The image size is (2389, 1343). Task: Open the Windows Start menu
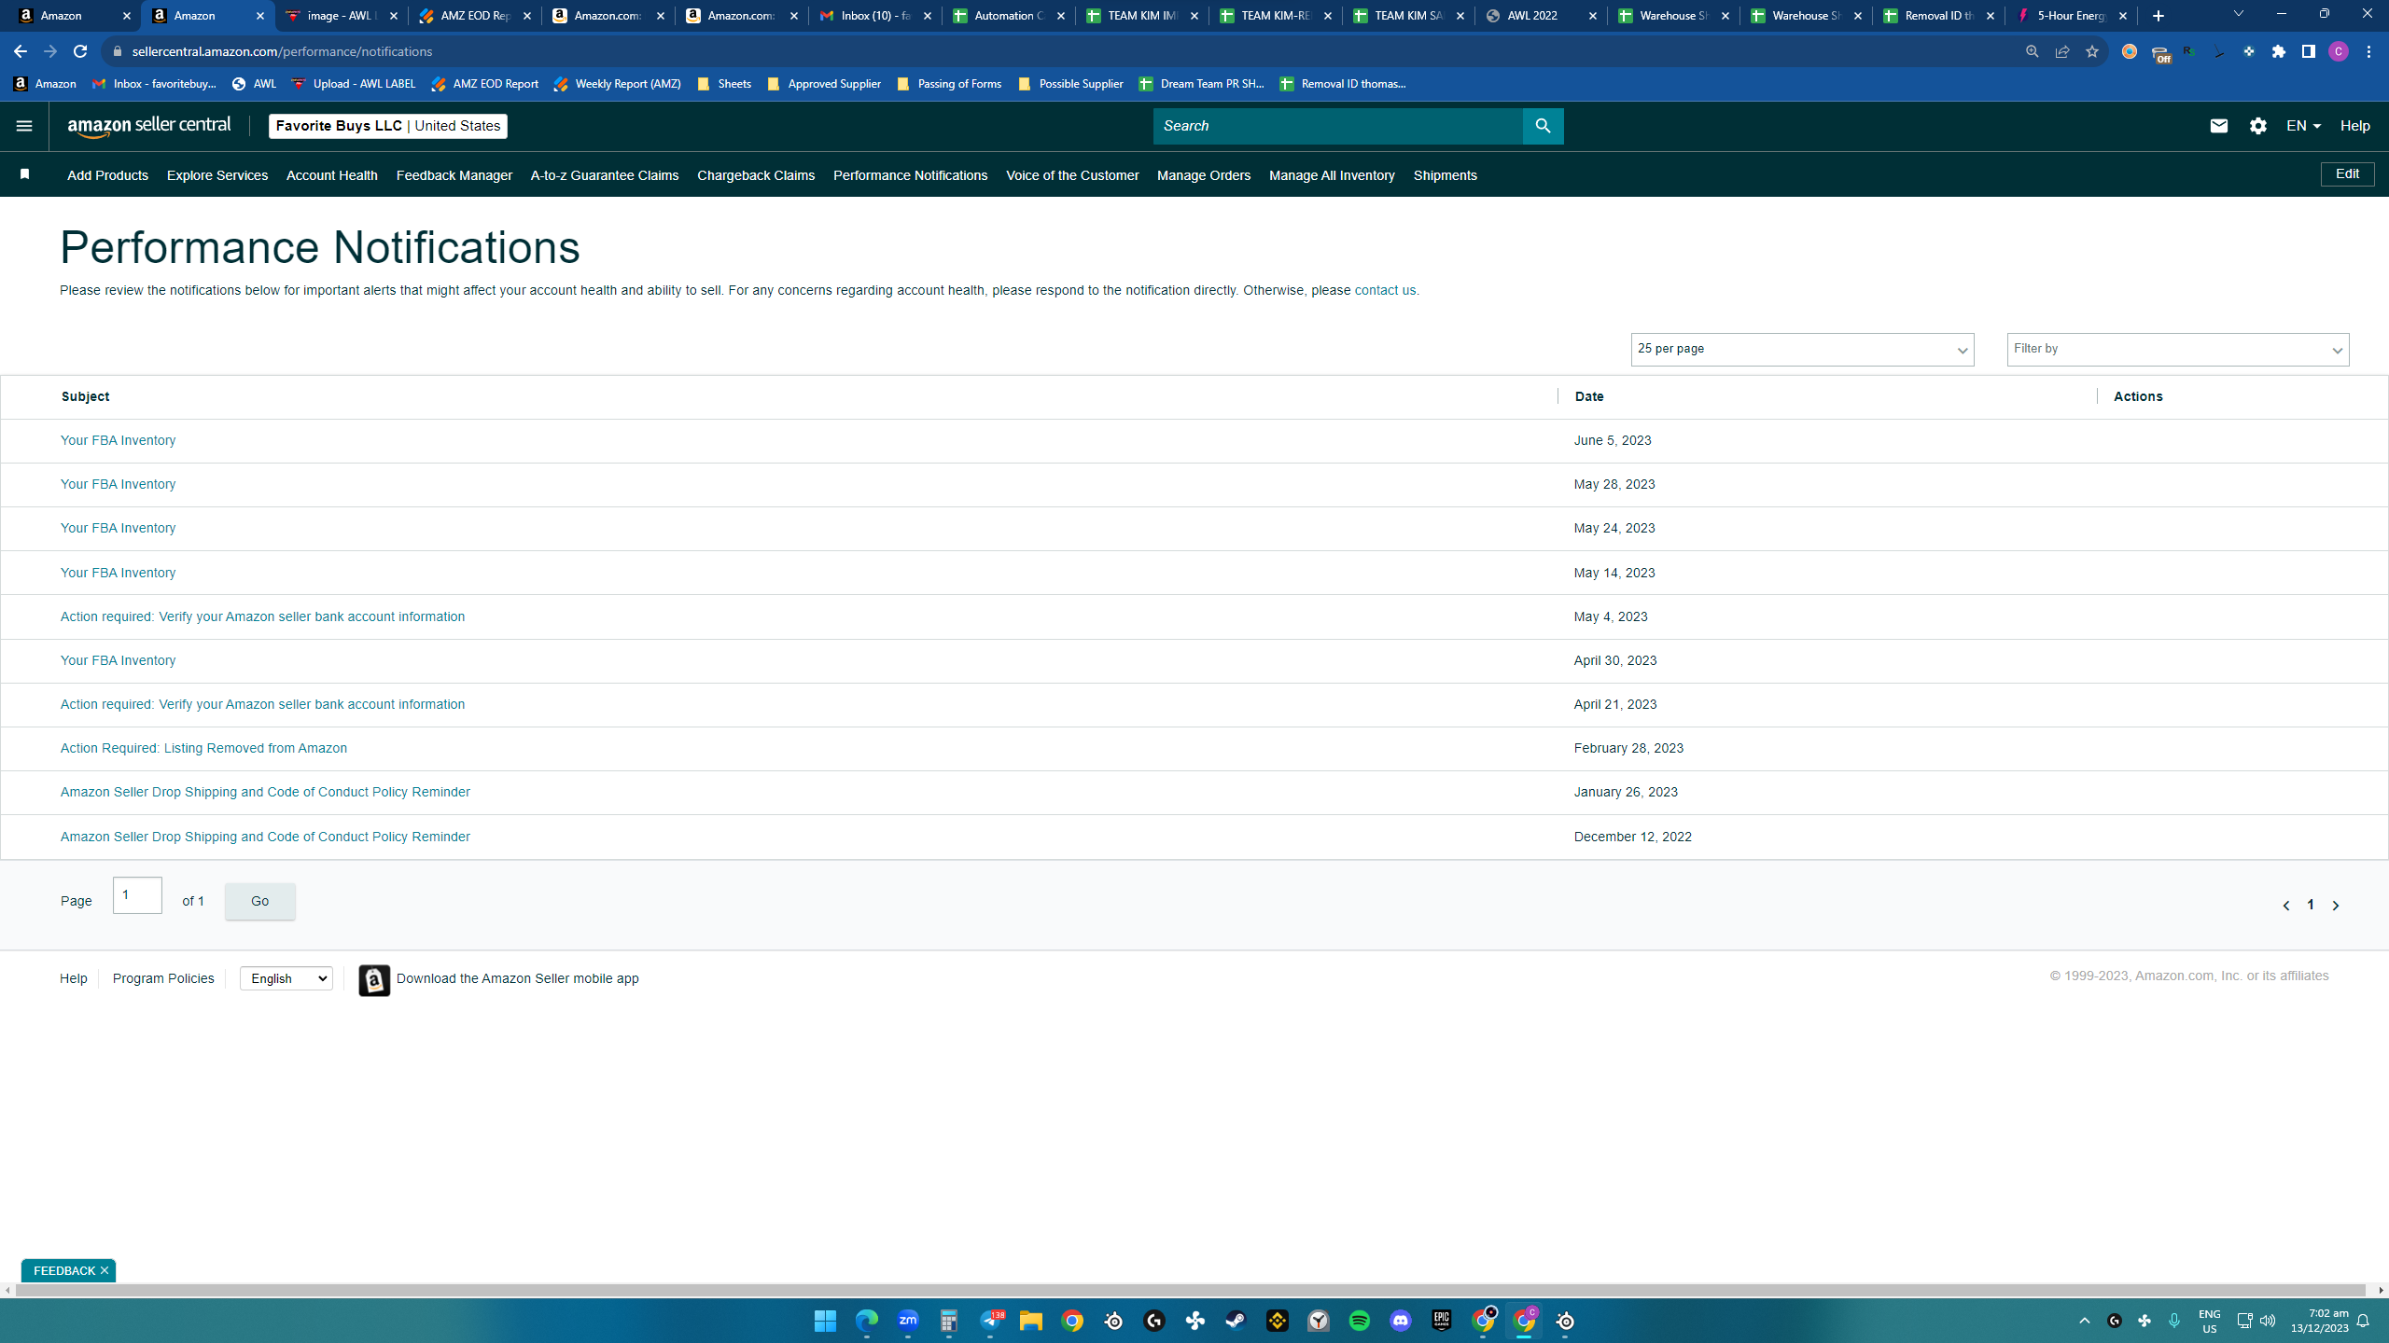825,1321
